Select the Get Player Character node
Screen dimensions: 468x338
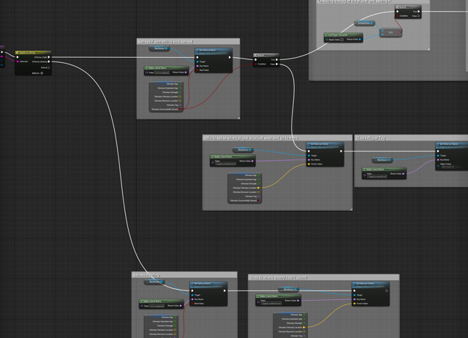point(344,37)
